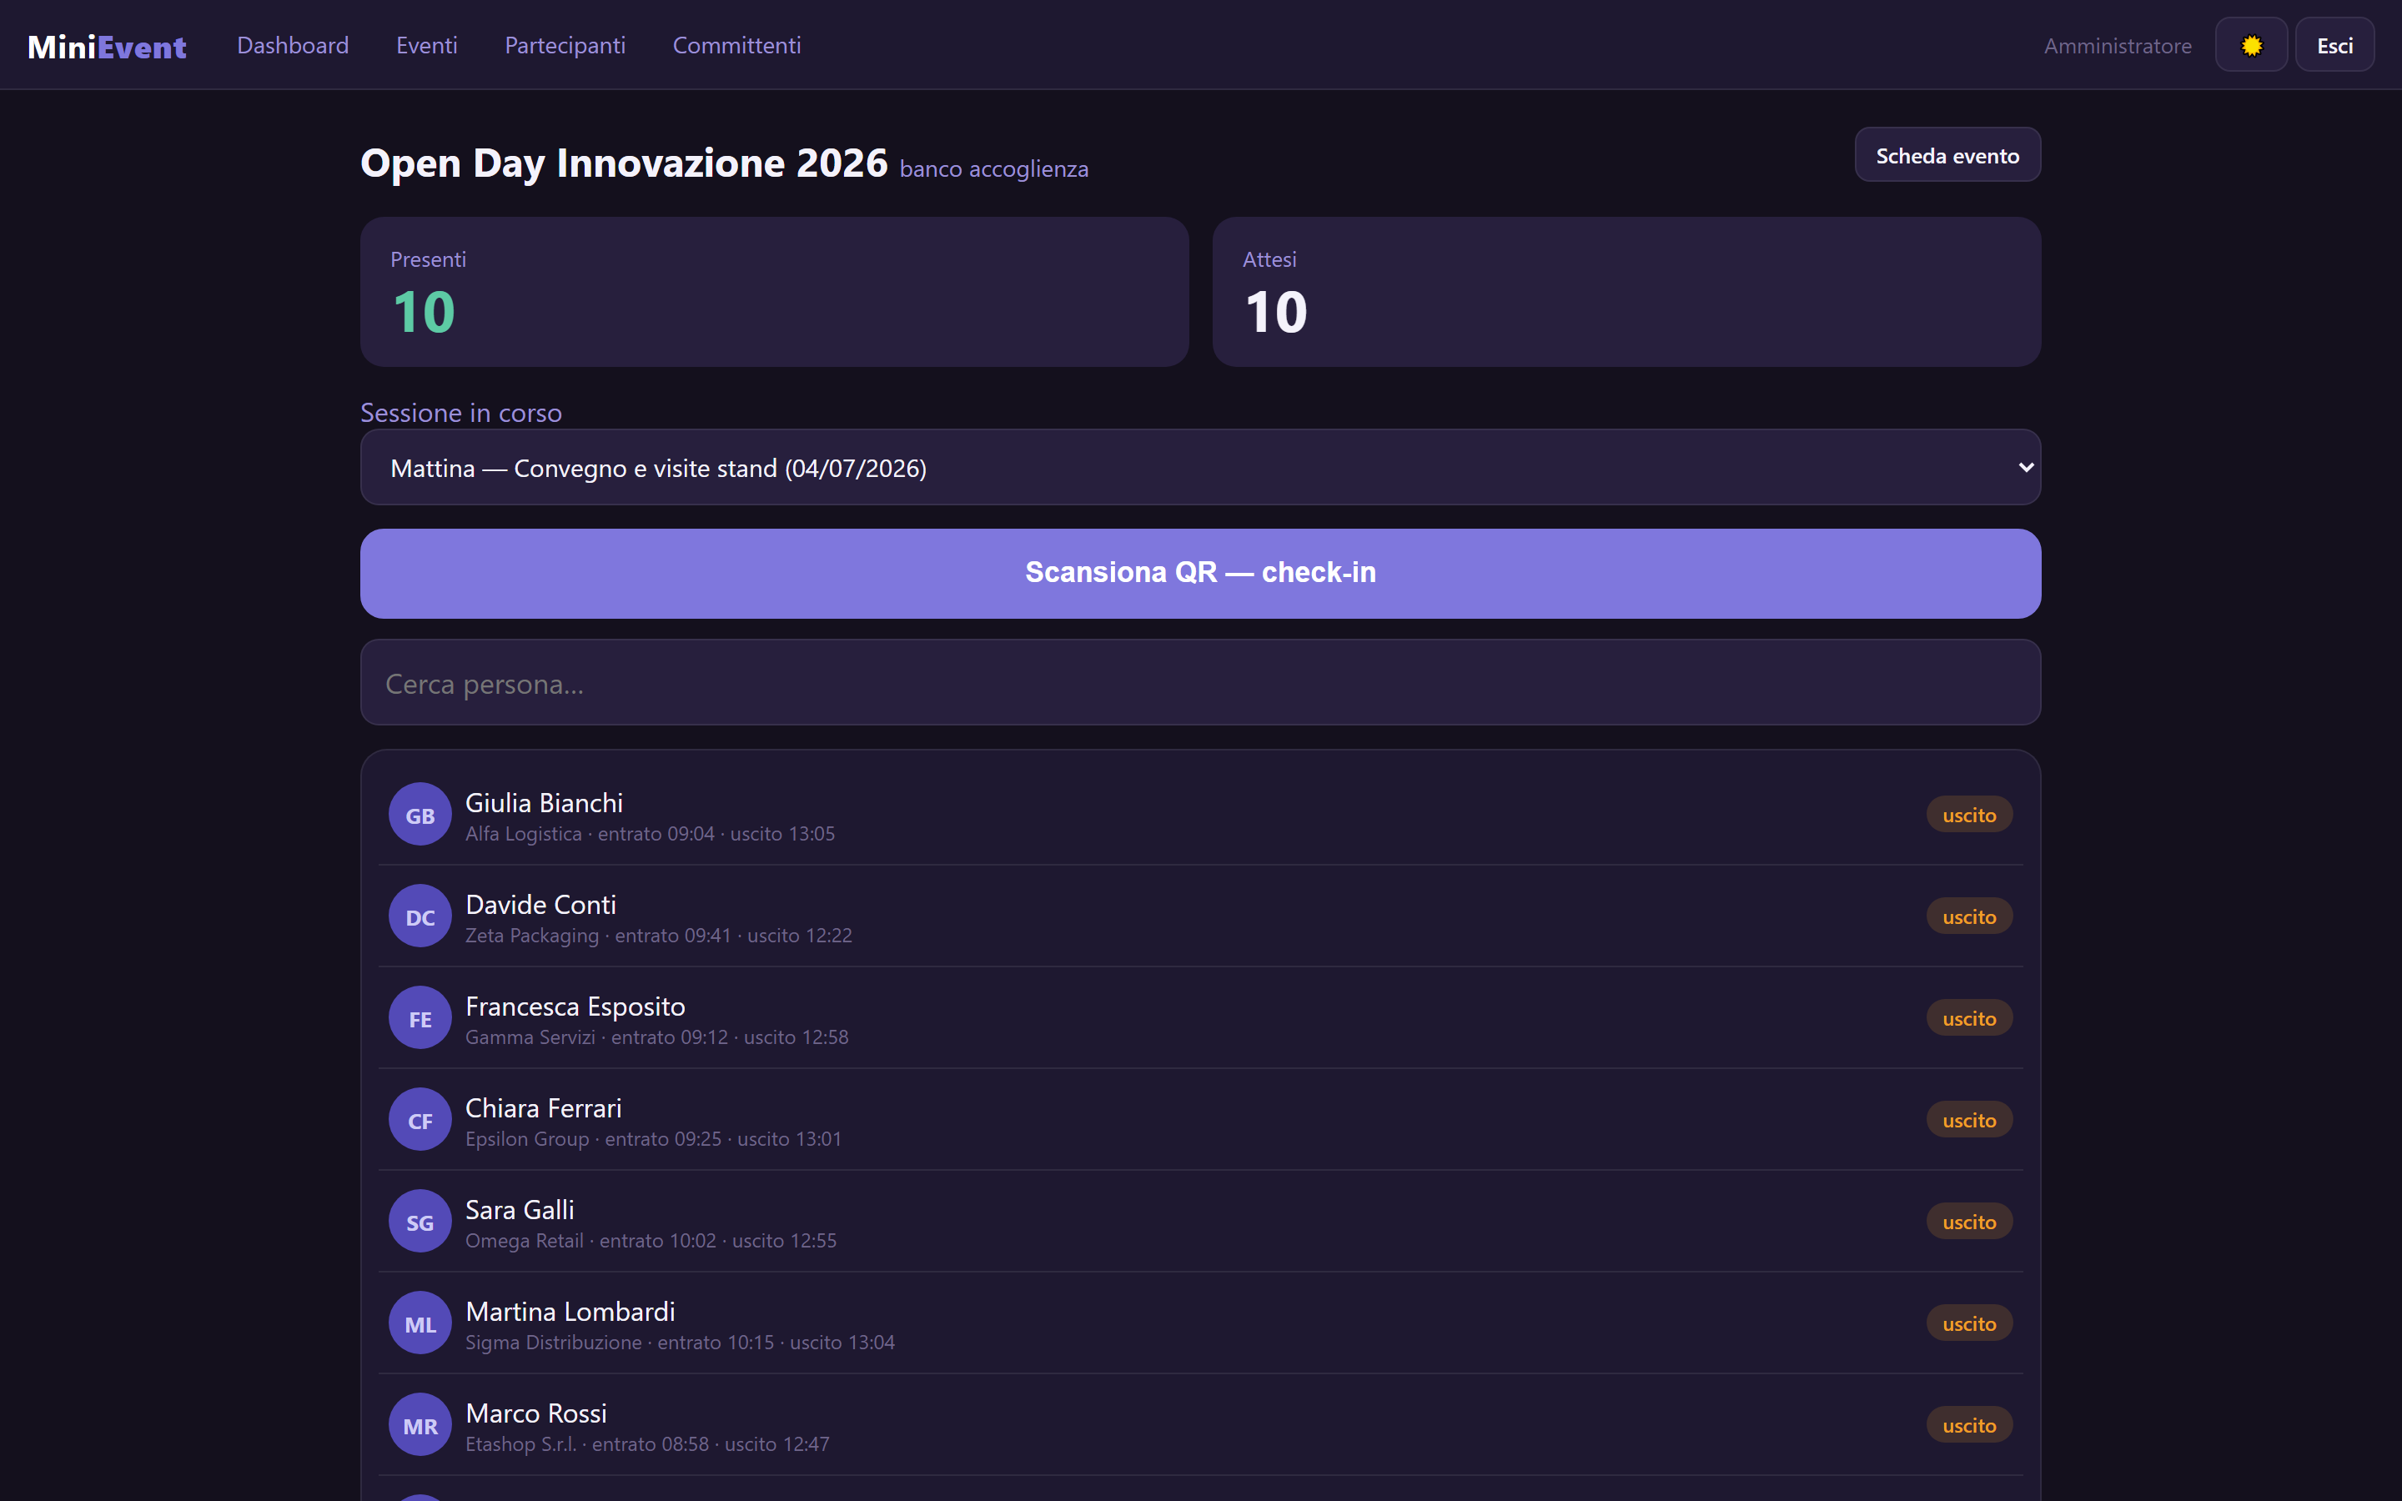Screen dimensions: 2402x1501
Task: Toggle the sun theme switch
Action: pyautogui.click(x=2250, y=46)
